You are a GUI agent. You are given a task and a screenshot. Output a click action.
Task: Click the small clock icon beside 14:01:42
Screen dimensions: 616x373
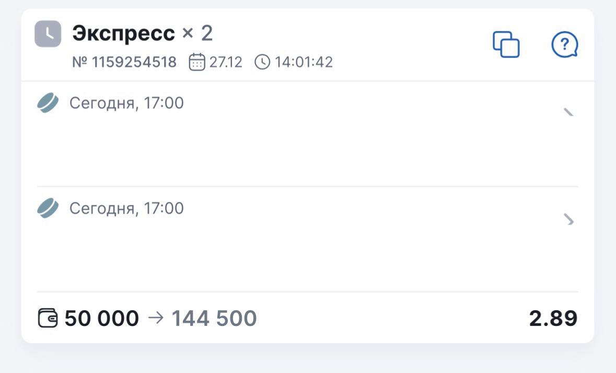point(262,62)
